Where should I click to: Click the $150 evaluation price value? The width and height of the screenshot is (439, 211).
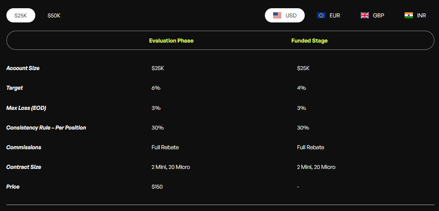pyautogui.click(x=157, y=187)
